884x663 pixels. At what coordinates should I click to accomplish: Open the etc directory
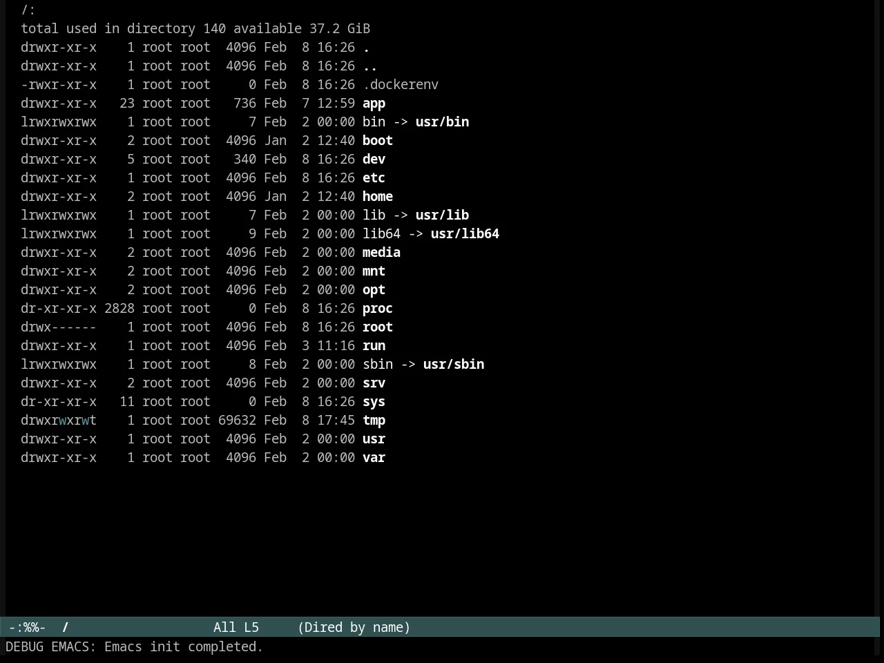point(374,178)
